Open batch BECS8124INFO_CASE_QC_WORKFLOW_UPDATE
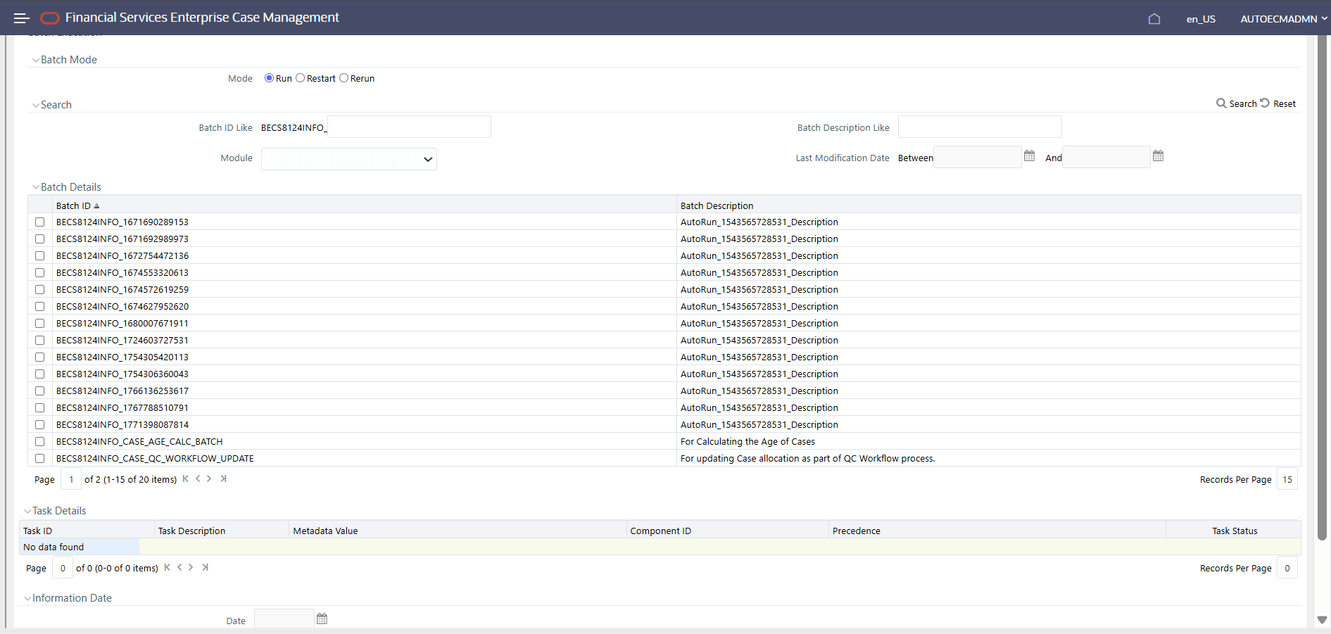The image size is (1331, 634). [x=155, y=458]
